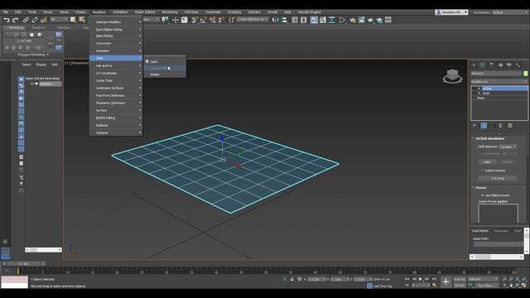Open the Create Selection Set dropdown
This screenshot has width=530, height=298.
tap(252, 20)
